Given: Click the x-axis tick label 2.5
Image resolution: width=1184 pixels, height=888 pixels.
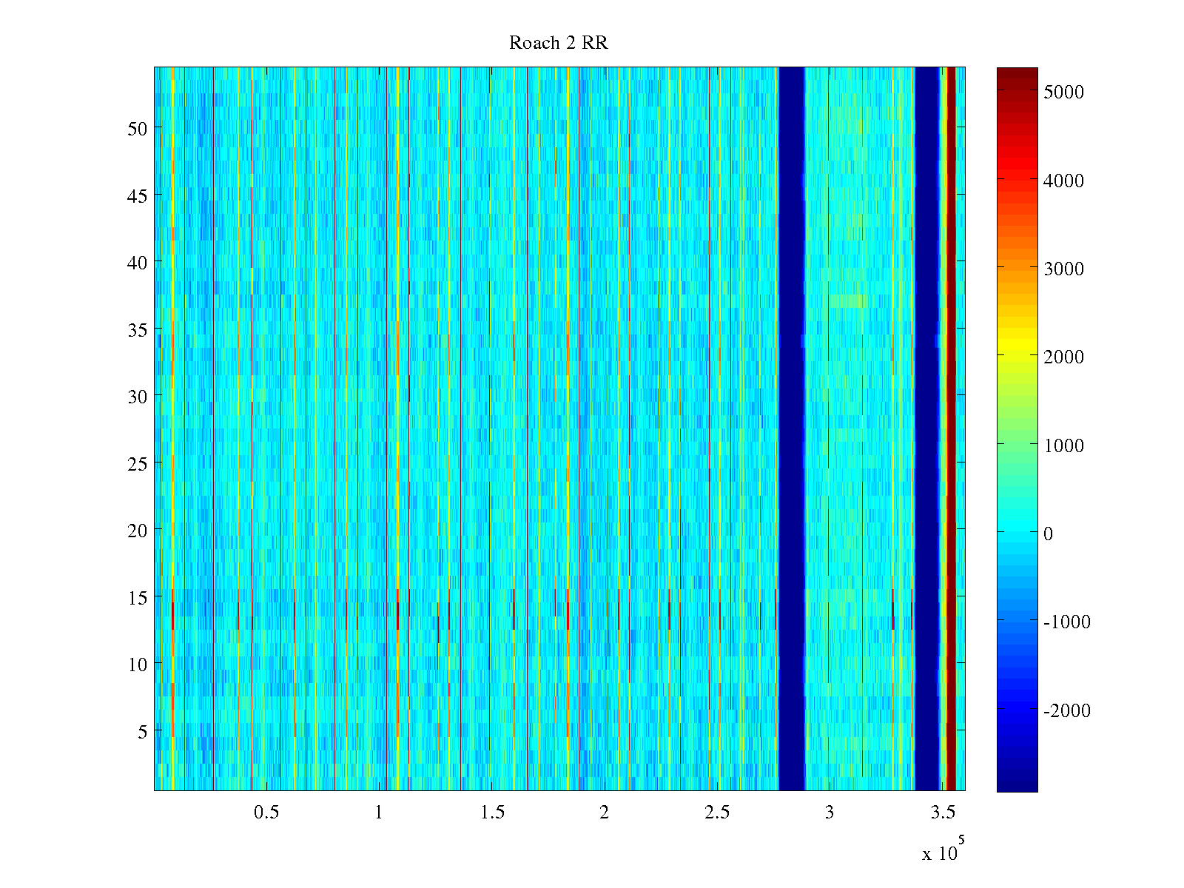Looking at the screenshot, I should 717,813.
